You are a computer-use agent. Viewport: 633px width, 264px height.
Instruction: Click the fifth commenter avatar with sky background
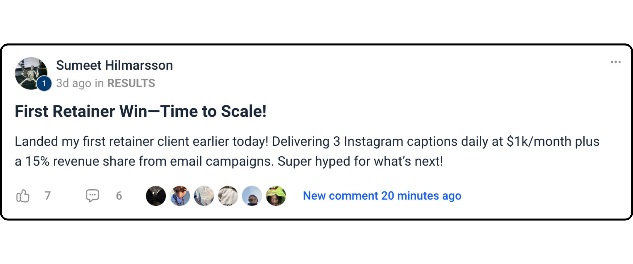[x=252, y=196]
